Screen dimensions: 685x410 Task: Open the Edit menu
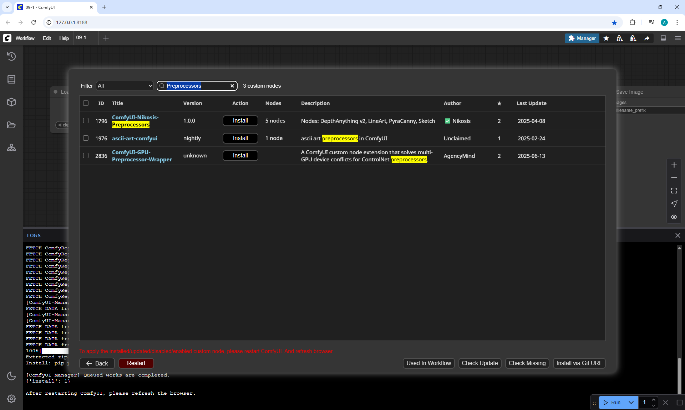pyautogui.click(x=47, y=38)
